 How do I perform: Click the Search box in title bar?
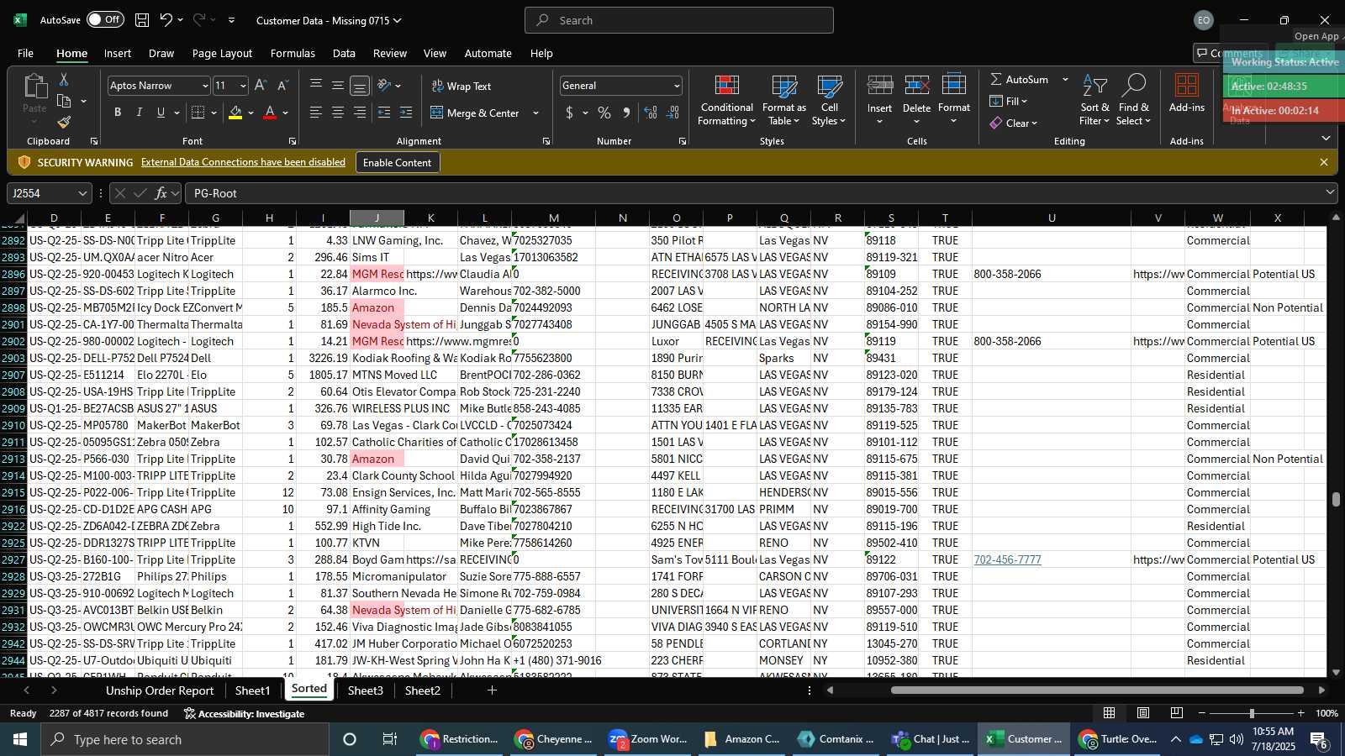pos(679,20)
